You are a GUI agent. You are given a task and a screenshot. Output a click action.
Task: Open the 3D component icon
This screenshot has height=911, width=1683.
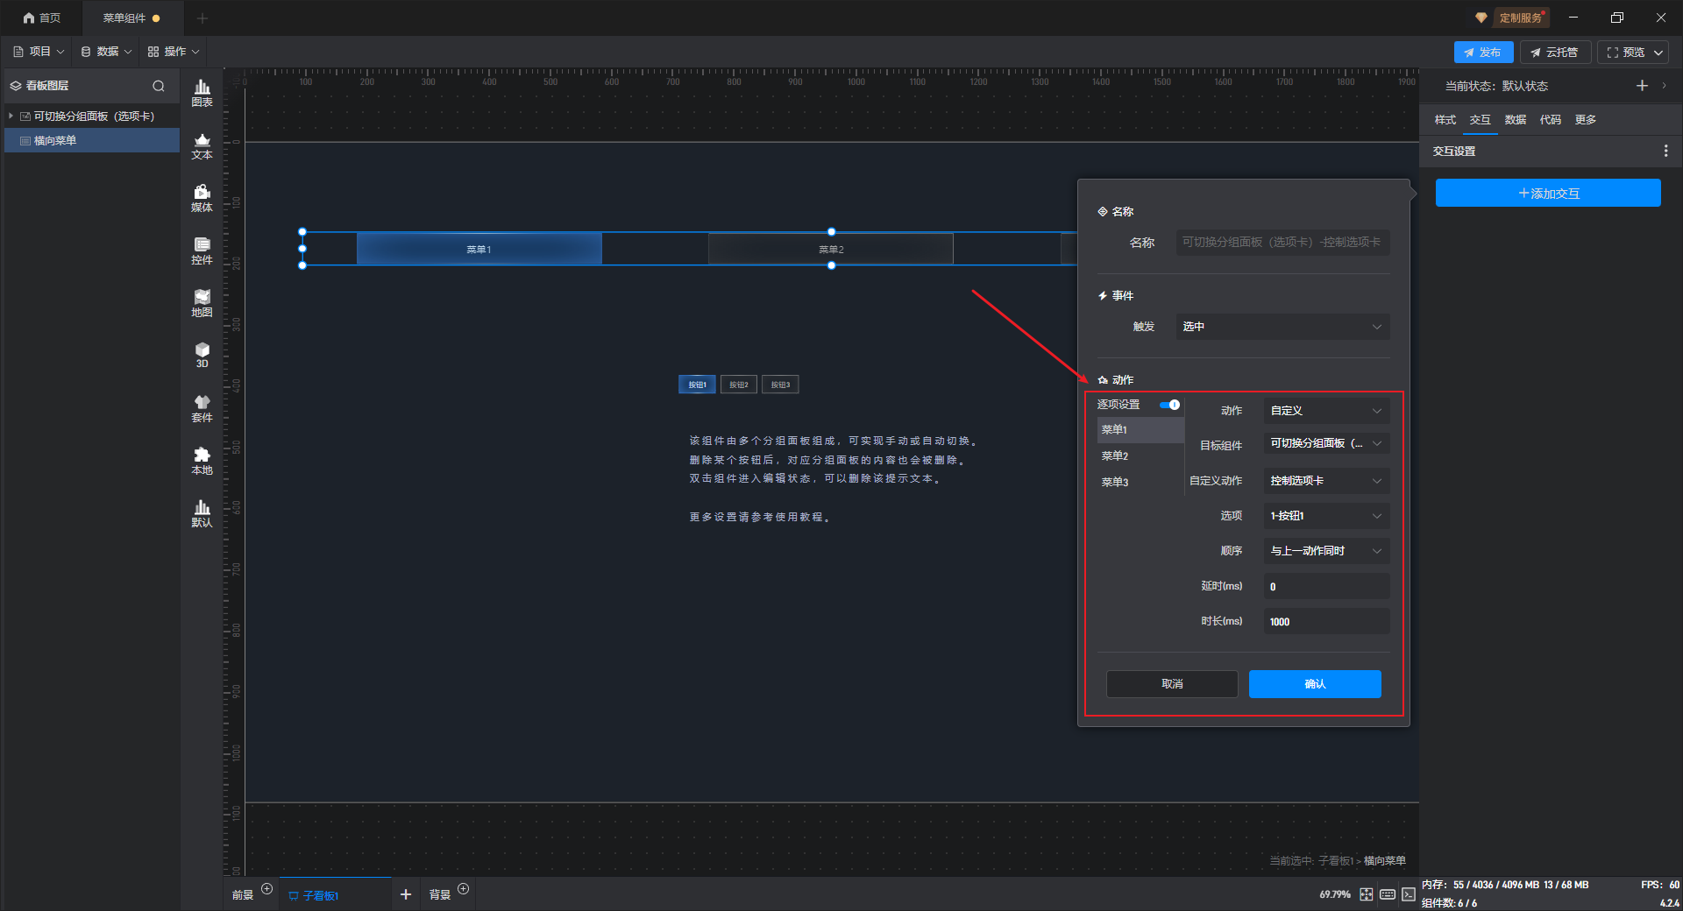202,355
